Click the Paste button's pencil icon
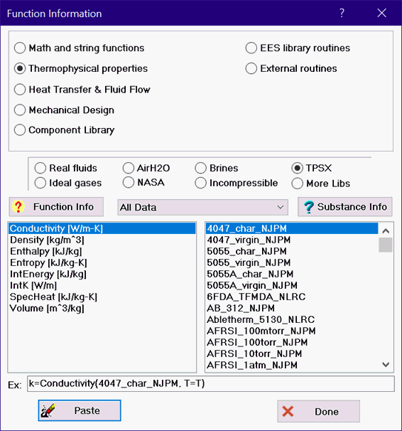The image size is (402, 431). 48,410
